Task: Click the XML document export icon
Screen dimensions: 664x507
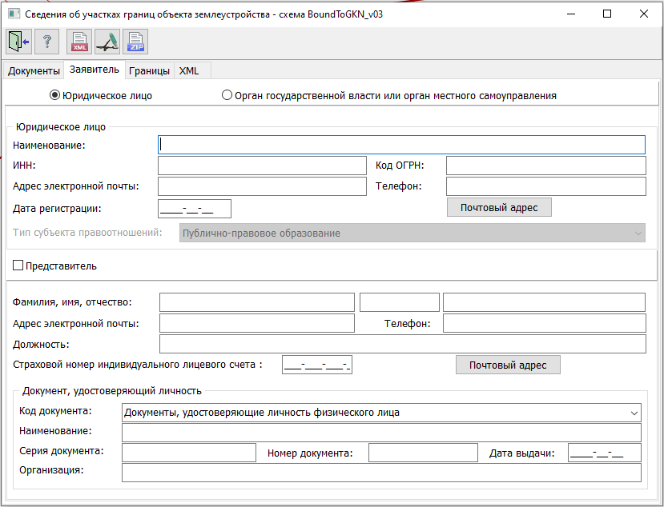Action: pos(80,41)
